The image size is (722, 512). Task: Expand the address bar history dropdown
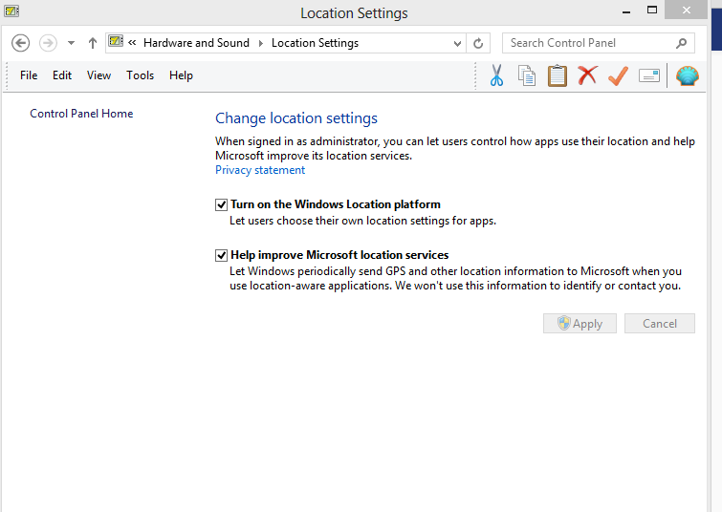click(x=457, y=43)
